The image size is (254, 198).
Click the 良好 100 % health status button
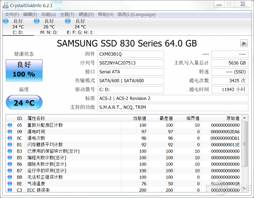24,70
